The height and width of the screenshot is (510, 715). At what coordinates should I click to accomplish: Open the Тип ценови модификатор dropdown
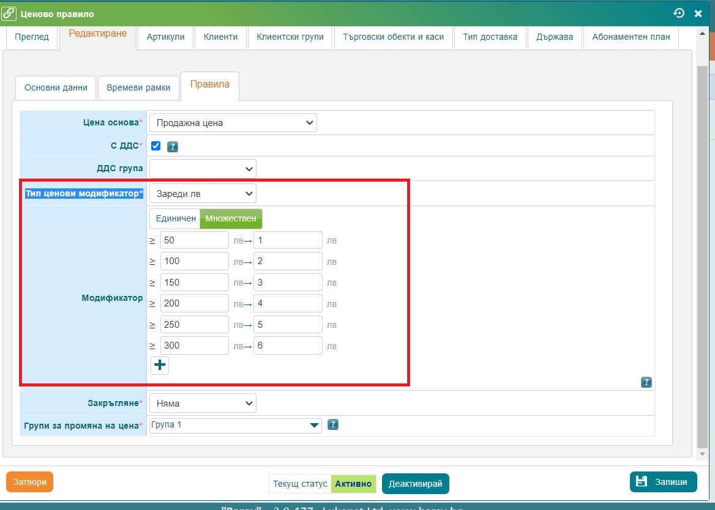click(x=203, y=193)
